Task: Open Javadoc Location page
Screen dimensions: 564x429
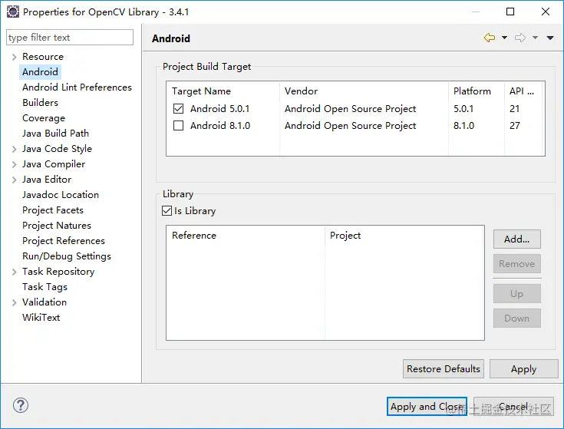Action: [61, 194]
